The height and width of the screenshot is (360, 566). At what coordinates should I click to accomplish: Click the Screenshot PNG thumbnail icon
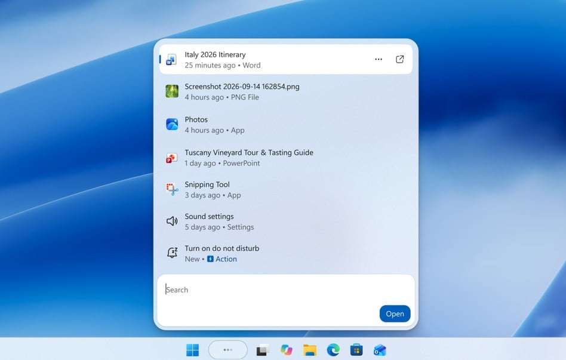[172, 91]
